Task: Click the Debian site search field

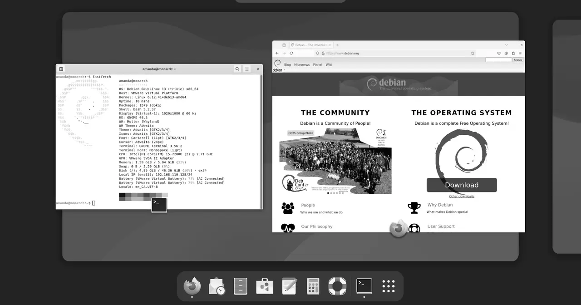Action: coord(498,60)
